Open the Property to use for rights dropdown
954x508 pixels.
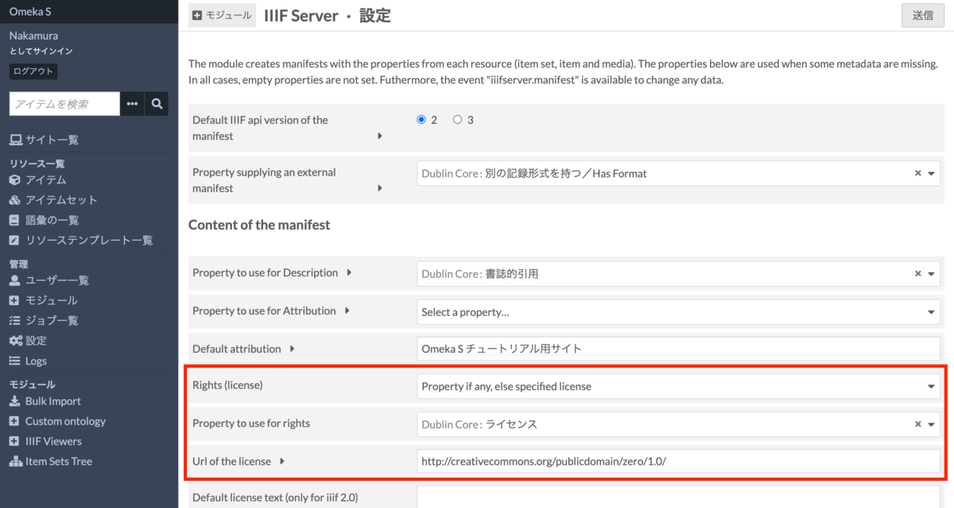(931, 424)
